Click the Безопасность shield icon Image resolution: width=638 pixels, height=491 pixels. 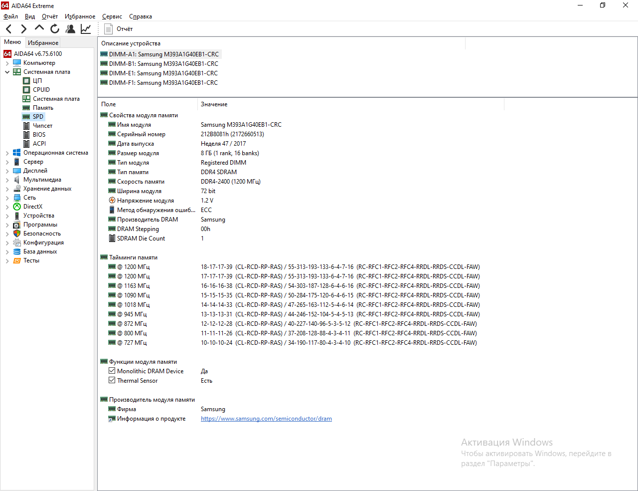click(17, 234)
